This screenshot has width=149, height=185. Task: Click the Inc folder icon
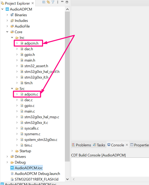(17, 38)
